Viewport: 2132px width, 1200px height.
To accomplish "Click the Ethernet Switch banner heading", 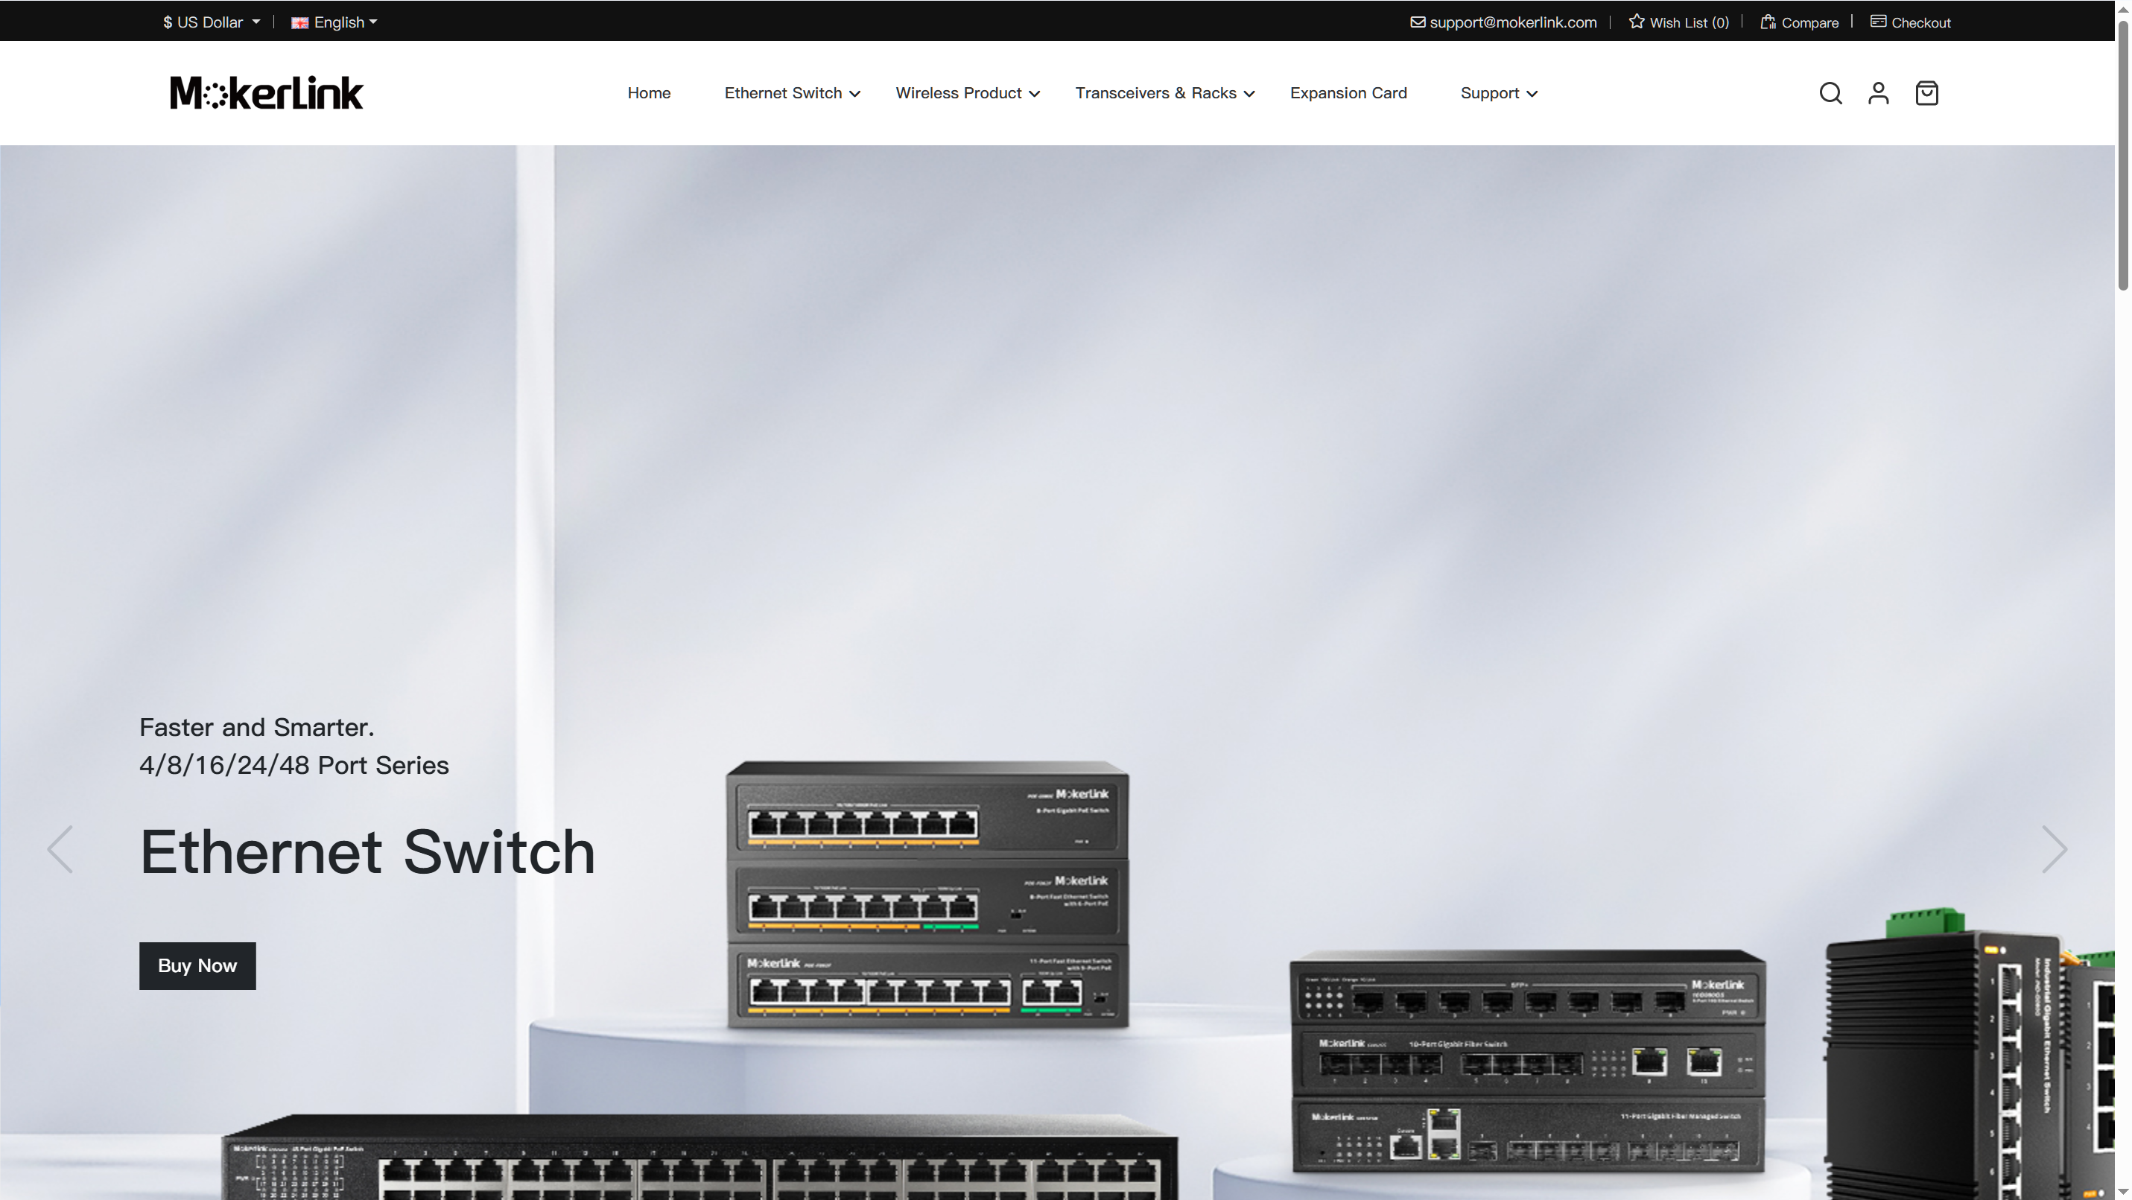I will click(367, 851).
